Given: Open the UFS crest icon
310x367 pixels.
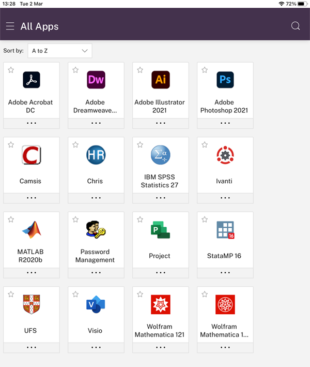Looking at the screenshot, I should (32, 304).
